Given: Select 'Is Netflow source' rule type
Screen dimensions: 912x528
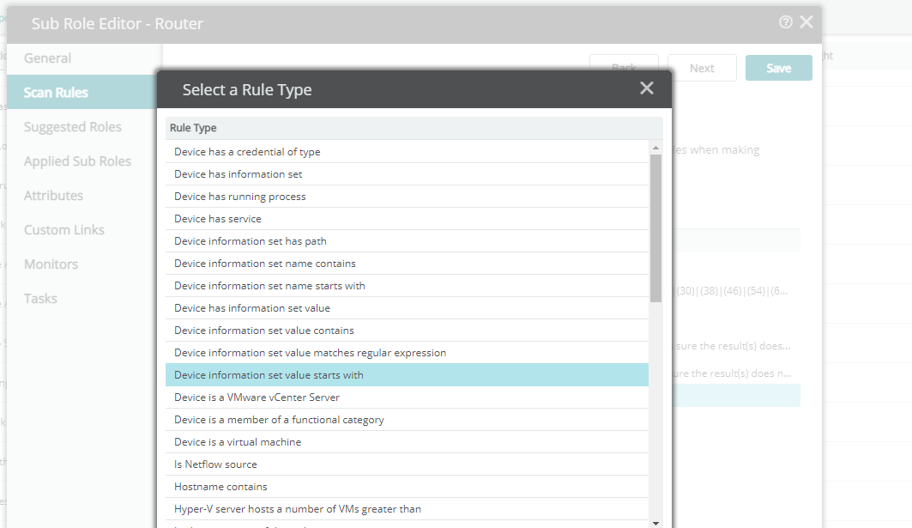Looking at the screenshot, I should [408, 464].
